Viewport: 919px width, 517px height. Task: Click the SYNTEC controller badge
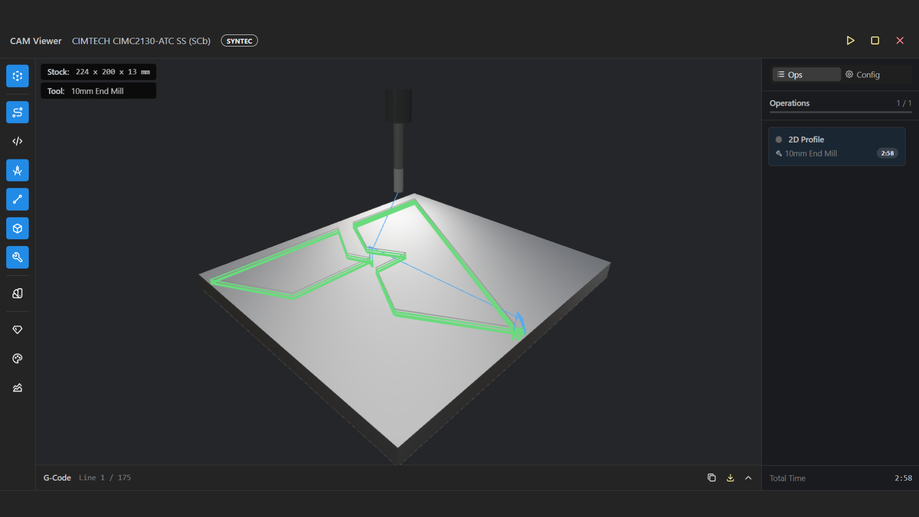coord(239,41)
